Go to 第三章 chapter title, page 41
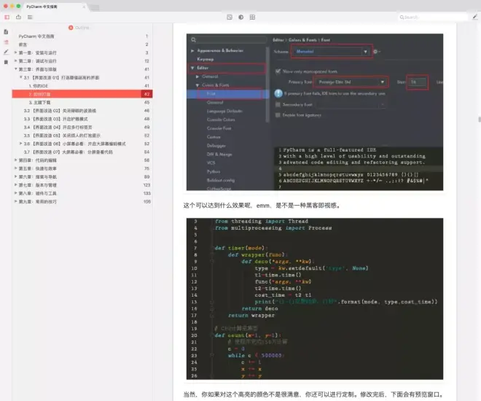481x401 pixels. point(37,69)
